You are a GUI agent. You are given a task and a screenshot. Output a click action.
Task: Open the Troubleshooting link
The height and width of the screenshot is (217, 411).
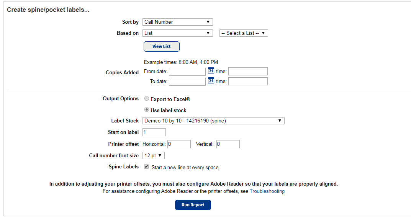pyautogui.click(x=267, y=191)
